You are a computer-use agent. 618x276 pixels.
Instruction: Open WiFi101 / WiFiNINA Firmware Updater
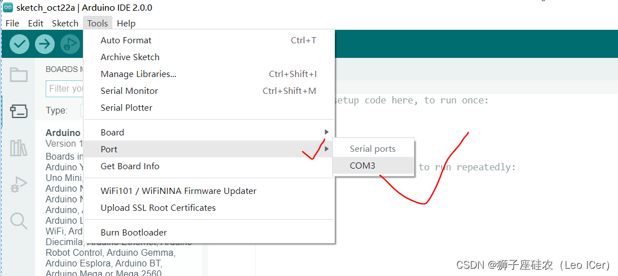click(209, 191)
